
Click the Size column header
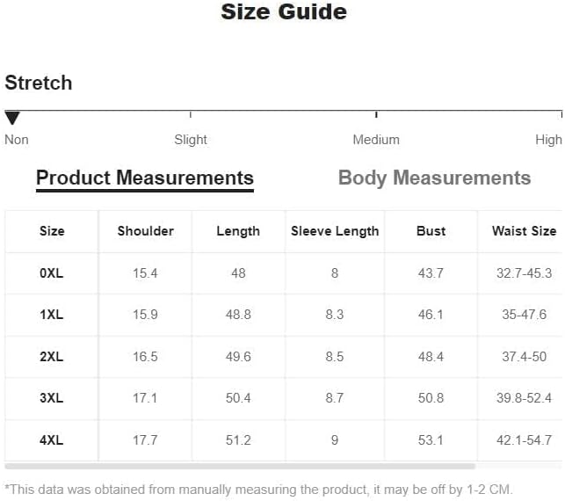click(52, 231)
